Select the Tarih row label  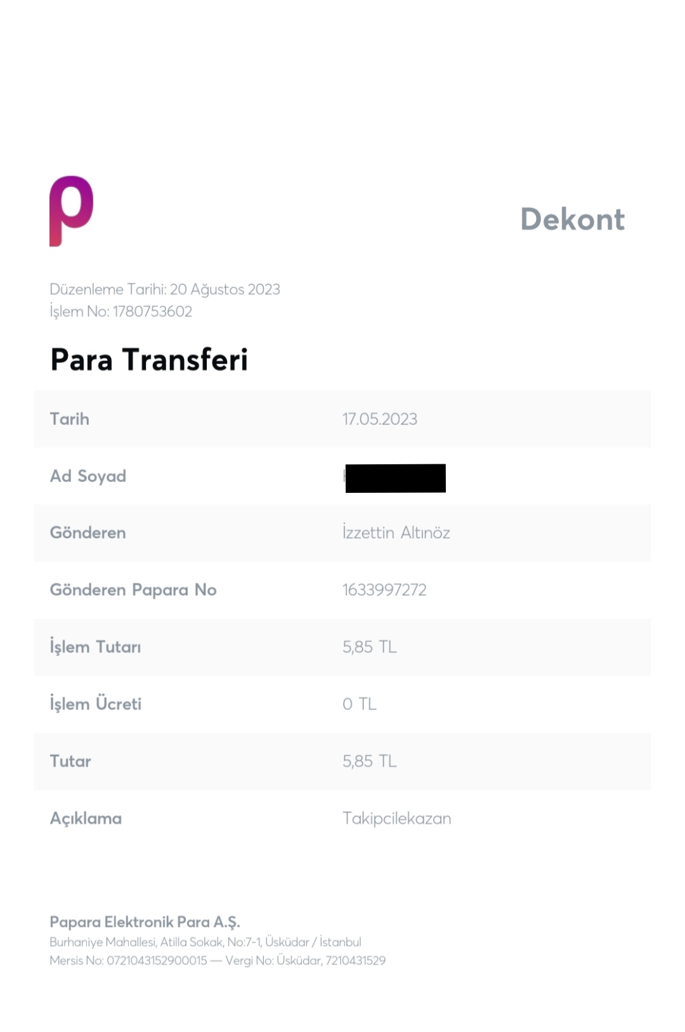point(70,419)
